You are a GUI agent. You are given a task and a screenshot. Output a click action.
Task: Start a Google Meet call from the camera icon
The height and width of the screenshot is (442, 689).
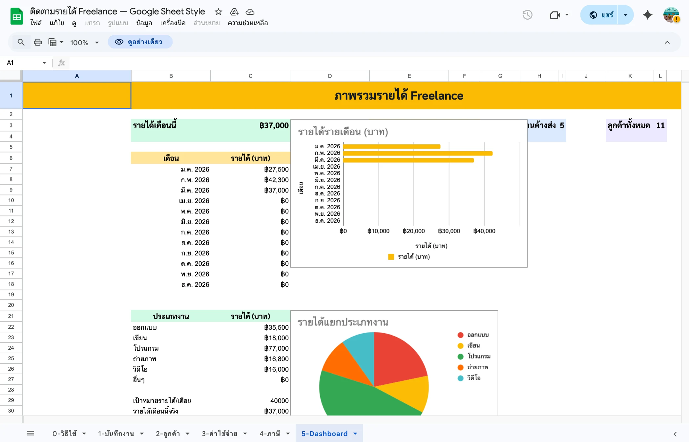pos(555,15)
